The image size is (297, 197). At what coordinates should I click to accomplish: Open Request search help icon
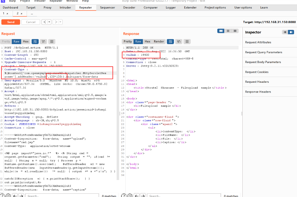click(2, 195)
